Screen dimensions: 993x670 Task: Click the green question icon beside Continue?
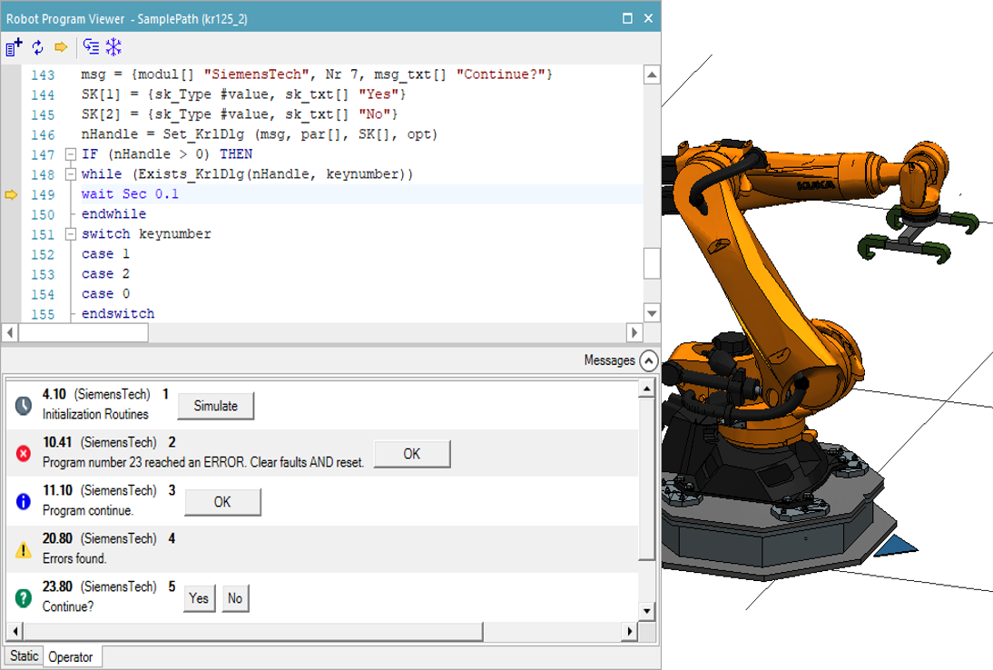(24, 598)
